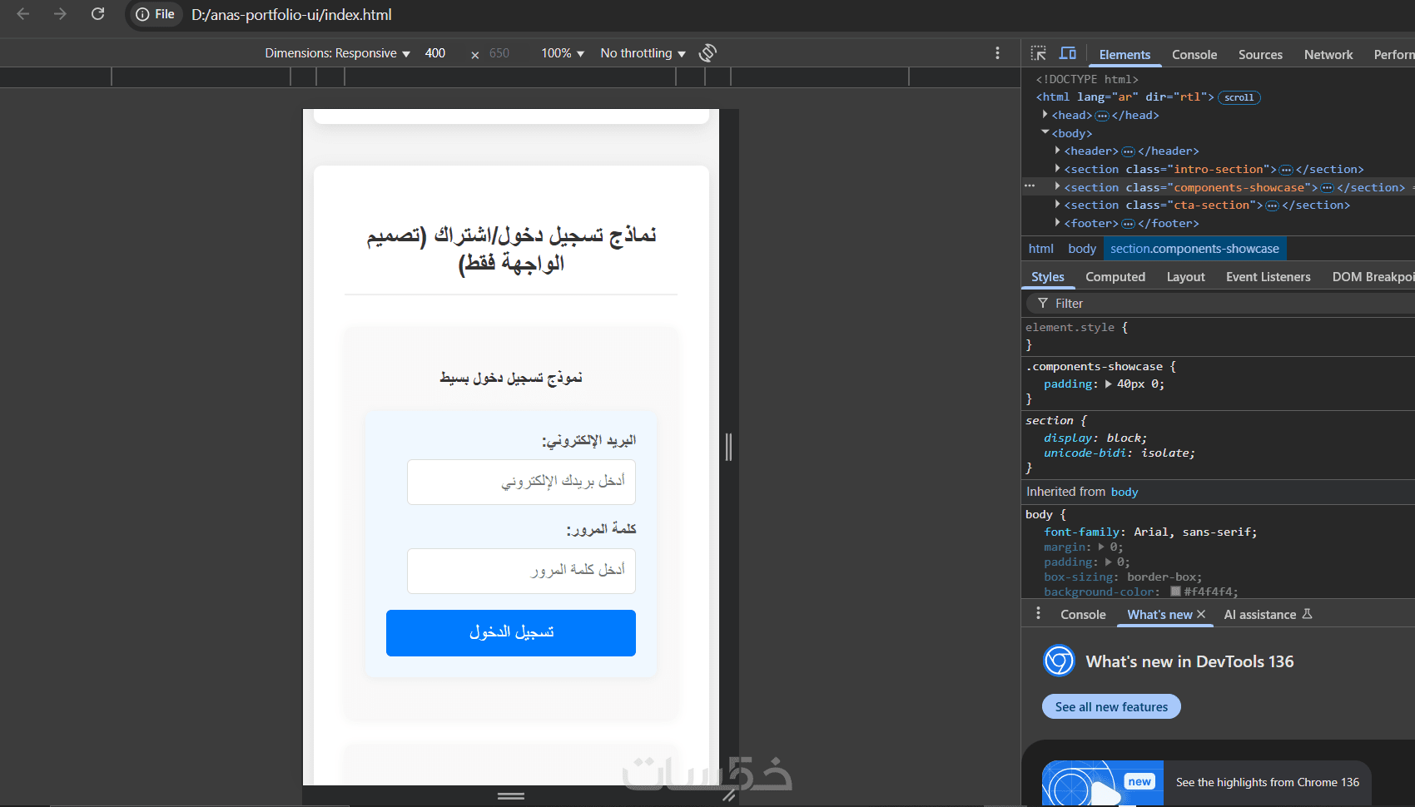This screenshot has width=1415, height=807.
Task: Click the #f4f4f4 background color swatch
Action: (x=1176, y=592)
